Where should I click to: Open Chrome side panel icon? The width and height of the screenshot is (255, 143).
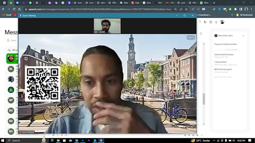pyautogui.click(x=241, y=9)
